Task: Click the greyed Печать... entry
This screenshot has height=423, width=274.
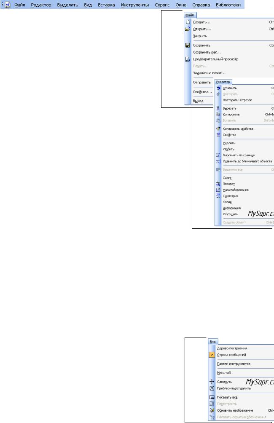Action: tap(201, 66)
